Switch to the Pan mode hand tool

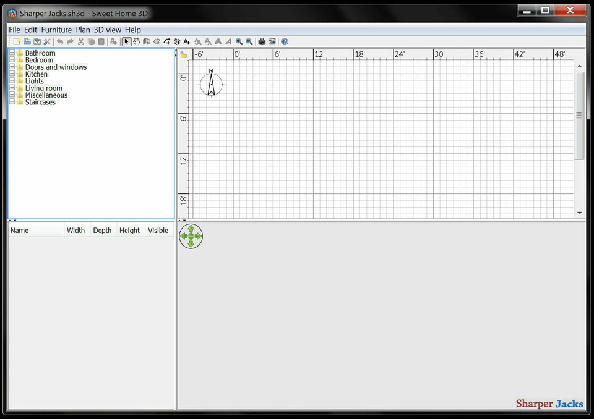(x=136, y=41)
